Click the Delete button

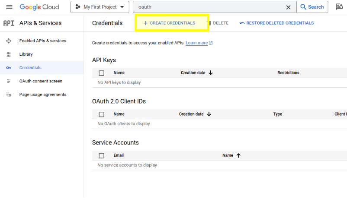tap(218, 23)
